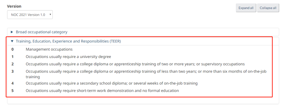The height and width of the screenshot is (105, 282).
Task: Open the Broad occupational category heading text
Action: 42,32
